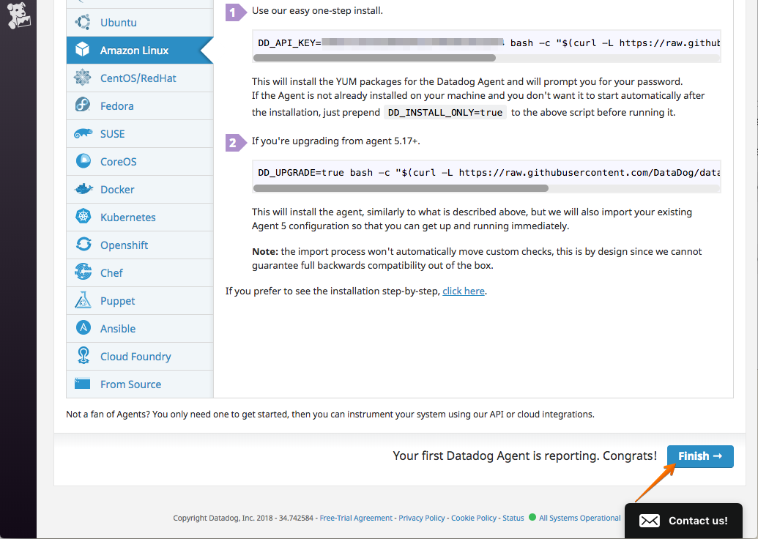Click the Finish button

699,456
